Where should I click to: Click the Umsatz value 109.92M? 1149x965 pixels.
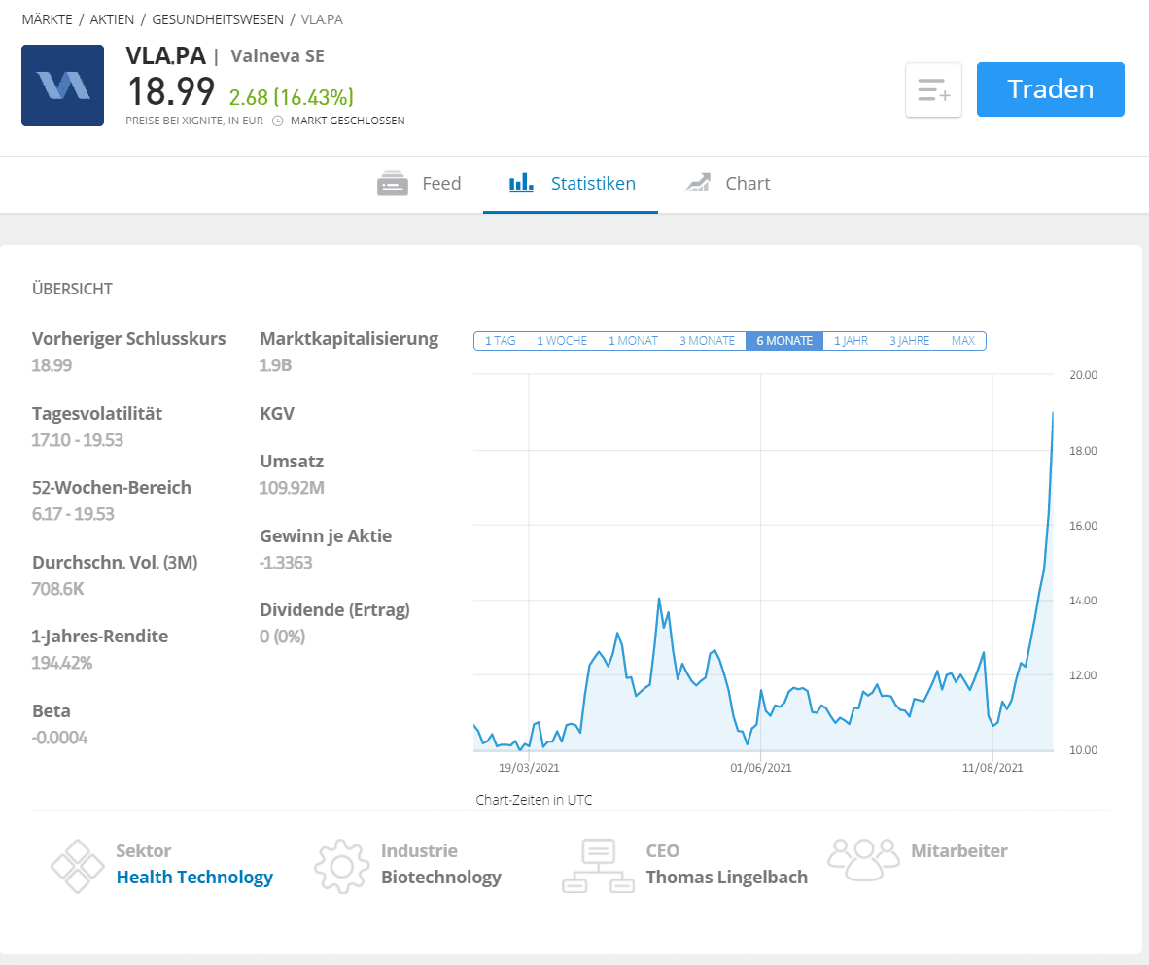pos(292,487)
